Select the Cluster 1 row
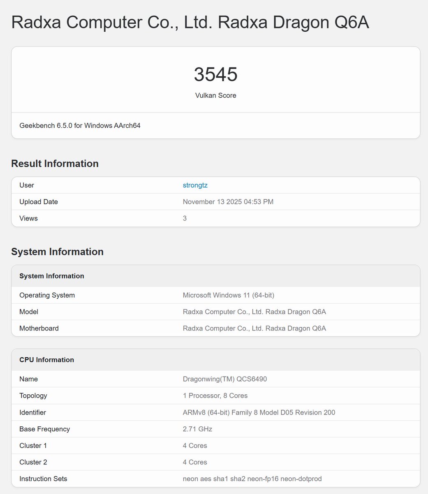 123,445
